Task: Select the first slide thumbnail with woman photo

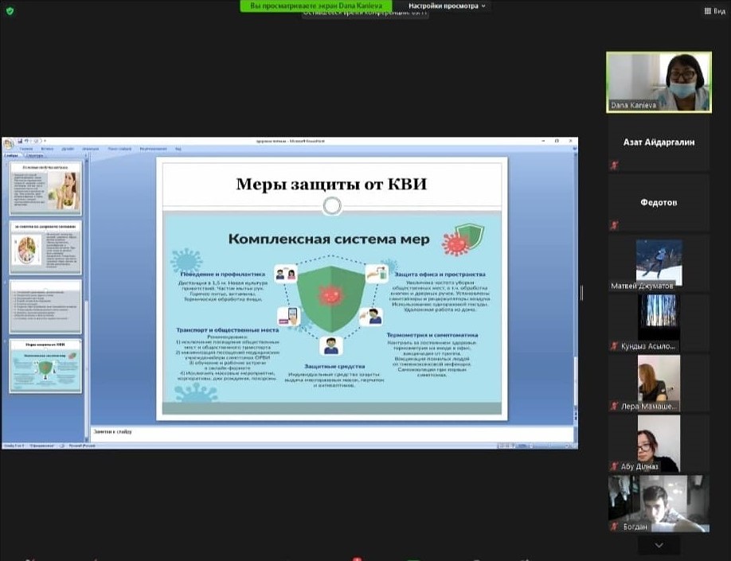Action: [45, 188]
